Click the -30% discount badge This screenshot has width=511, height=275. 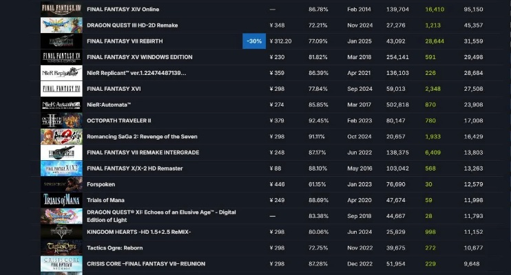255,41
